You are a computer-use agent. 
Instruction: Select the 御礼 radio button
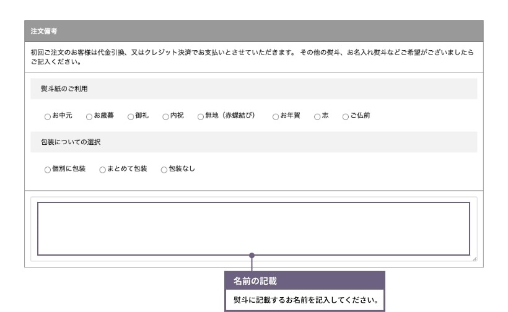(x=131, y=116)
